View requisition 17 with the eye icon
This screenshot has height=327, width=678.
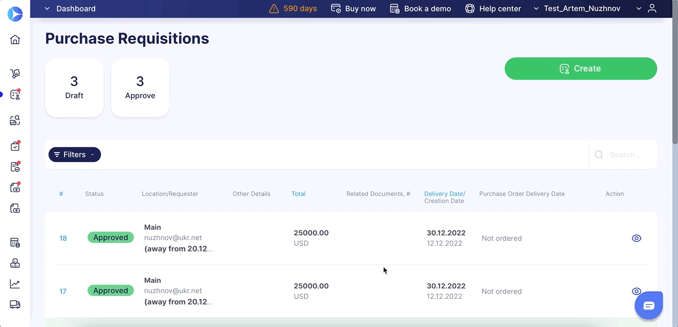coord(636,291)
